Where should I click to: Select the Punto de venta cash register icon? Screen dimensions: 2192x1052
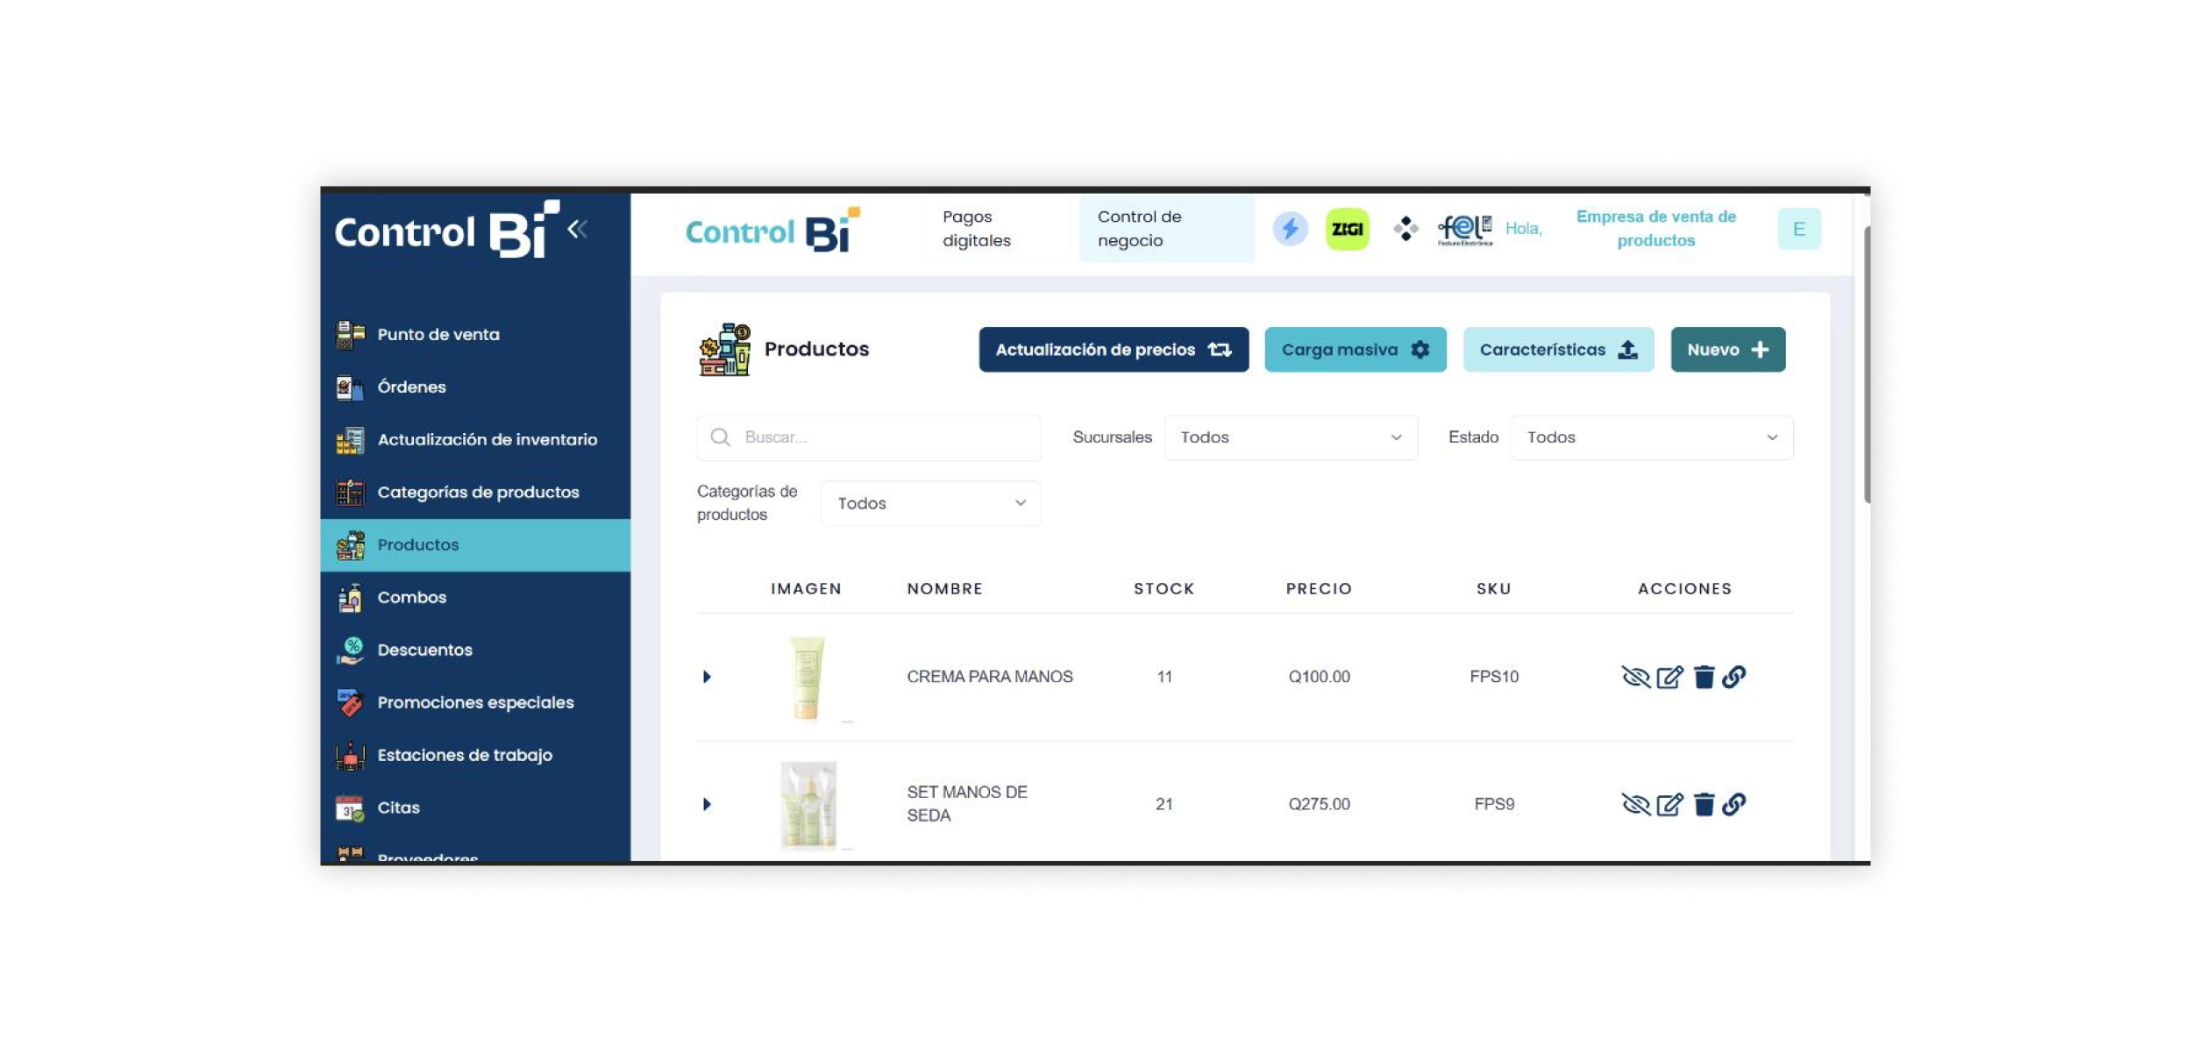350,333
